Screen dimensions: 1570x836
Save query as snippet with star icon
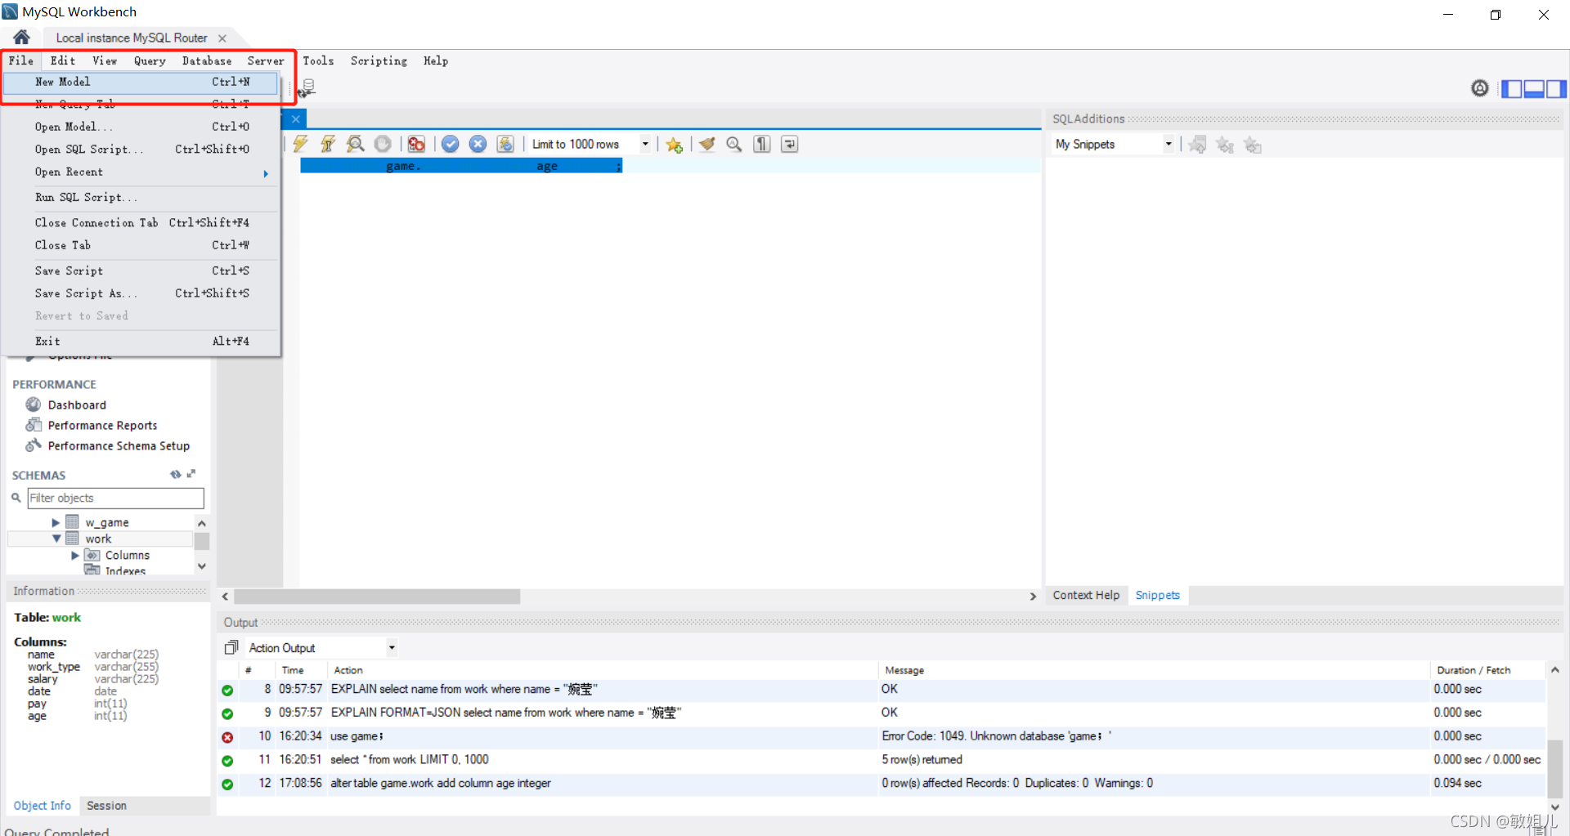(674, 144)
